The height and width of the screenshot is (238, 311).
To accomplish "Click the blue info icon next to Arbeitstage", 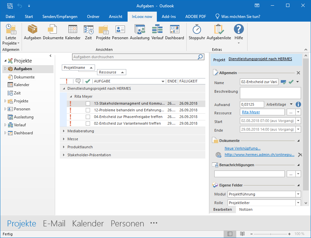I will [298, 104].
